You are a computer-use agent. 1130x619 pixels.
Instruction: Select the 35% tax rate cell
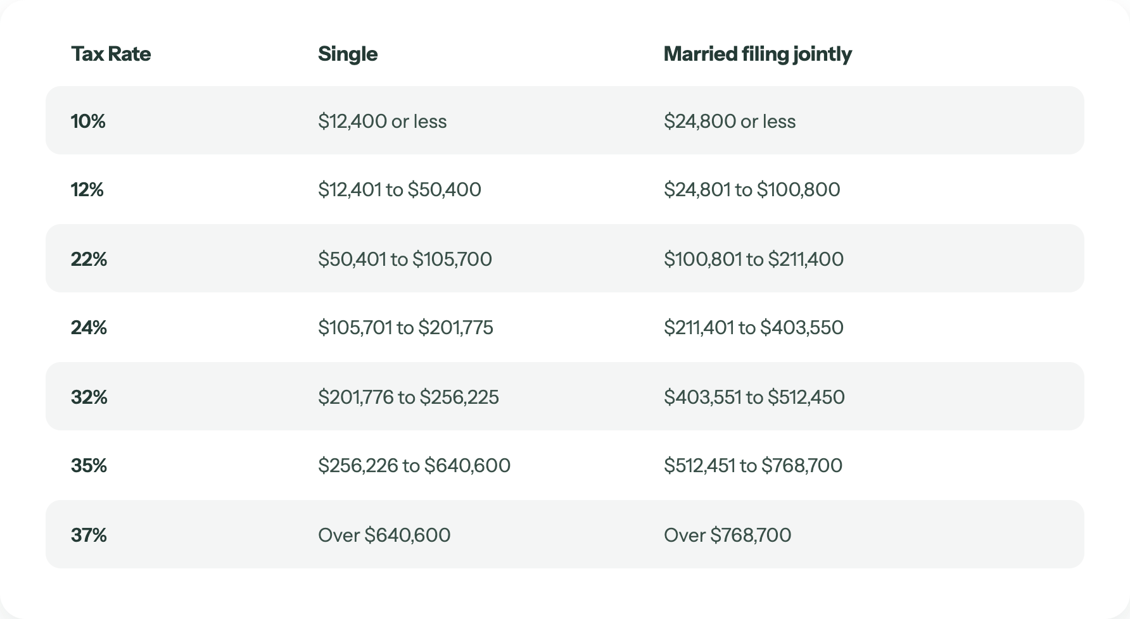tap(89, 465)
